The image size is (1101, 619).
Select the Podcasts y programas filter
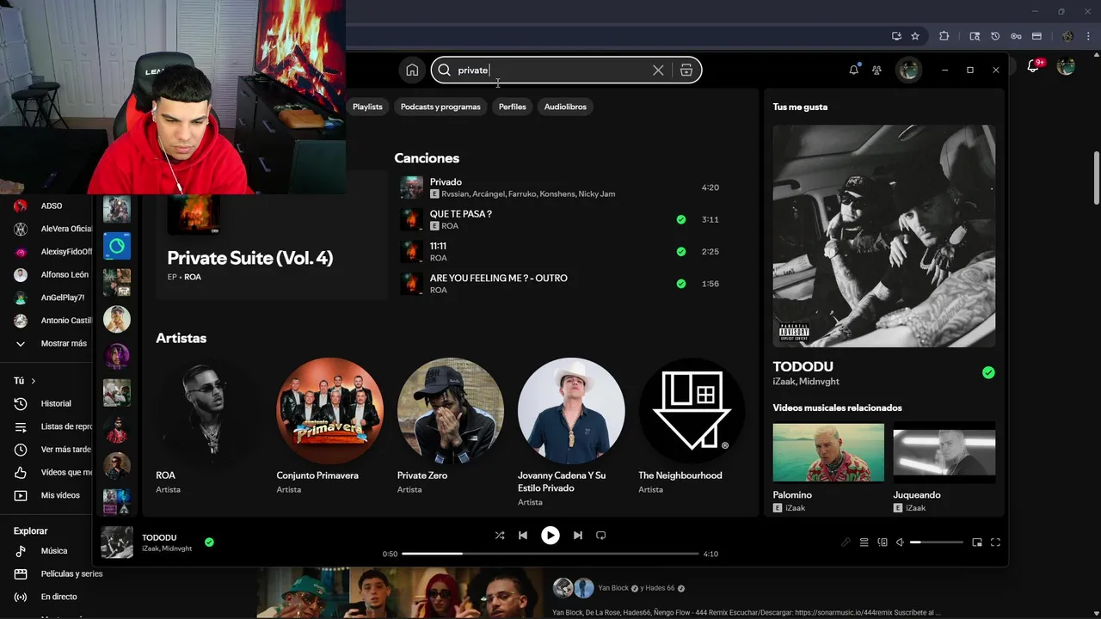[440, 107]
